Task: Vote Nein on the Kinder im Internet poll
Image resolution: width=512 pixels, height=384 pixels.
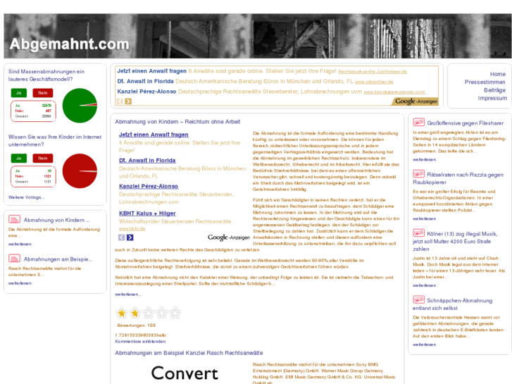Action: (x=42, y=158)
